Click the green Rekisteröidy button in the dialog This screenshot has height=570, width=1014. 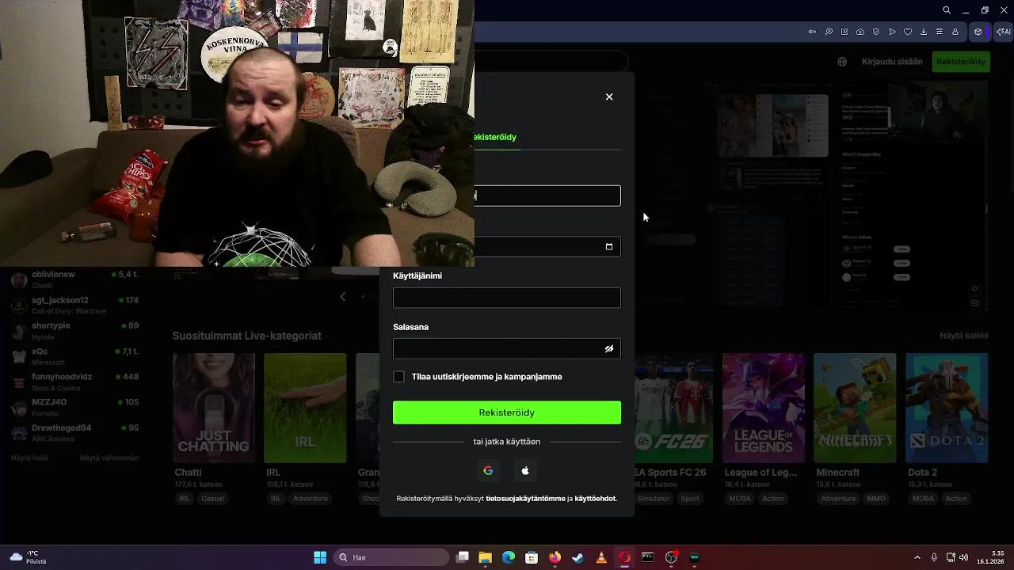click(x=507, y=412)
